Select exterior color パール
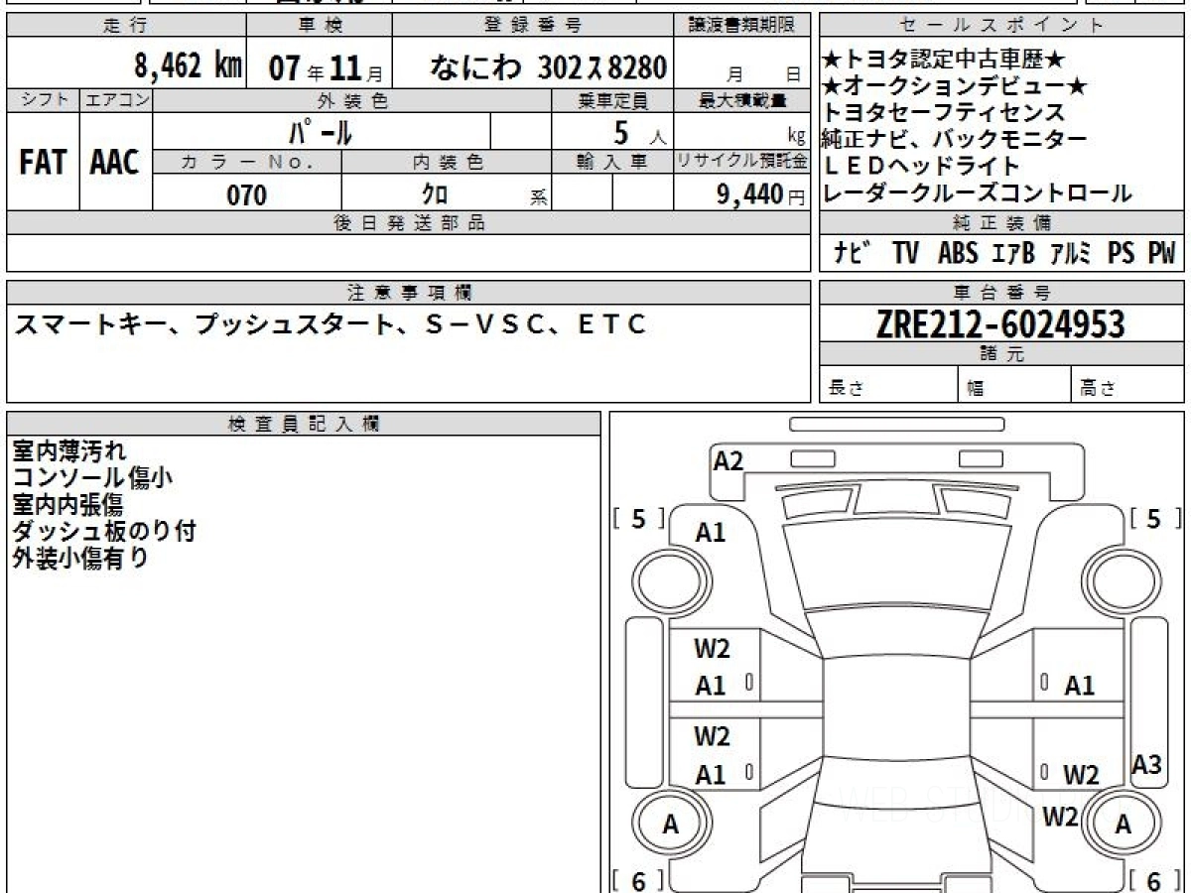This screenshot has height=893, width=1191. pos(321,132)
